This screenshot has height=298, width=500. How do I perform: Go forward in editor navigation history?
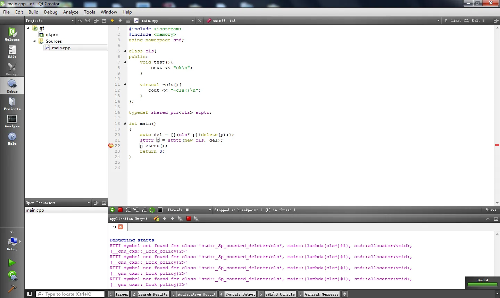[x=120, y=20]
